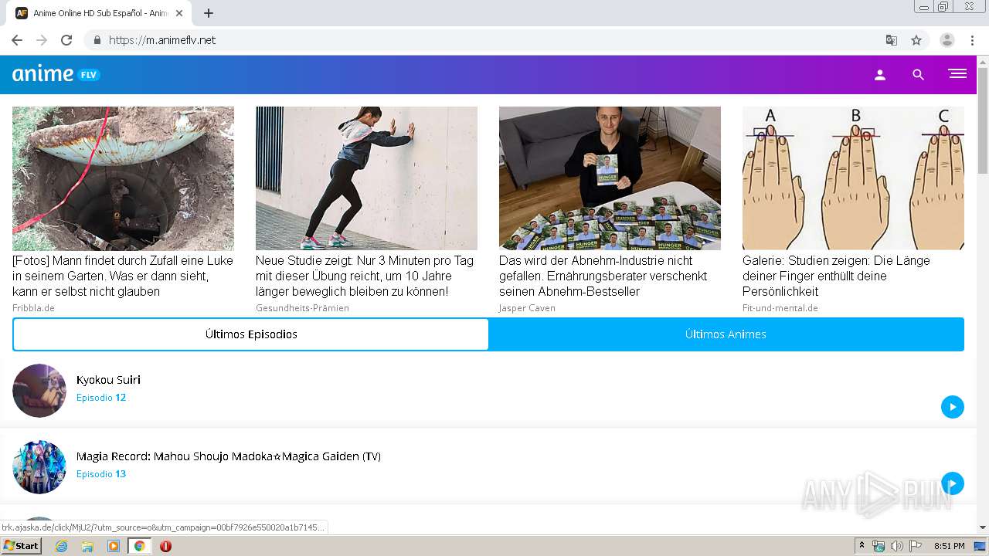Select the Anime Online HD Sub Español tab

pyautogui.click(x=100, y=13)
